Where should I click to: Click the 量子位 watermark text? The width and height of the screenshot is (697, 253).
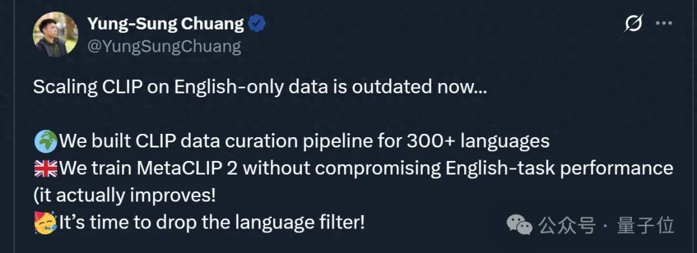pyautogui.click(x=645, y=225)
